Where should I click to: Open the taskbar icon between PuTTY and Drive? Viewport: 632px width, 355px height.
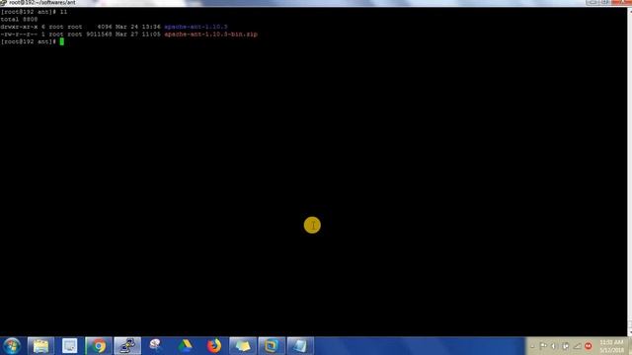[156, 345]
